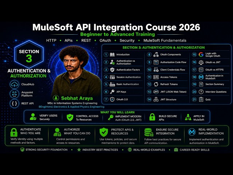233x175 pixels.
Task: Click the "HTTP" topic label
Action: pos(51,40)
